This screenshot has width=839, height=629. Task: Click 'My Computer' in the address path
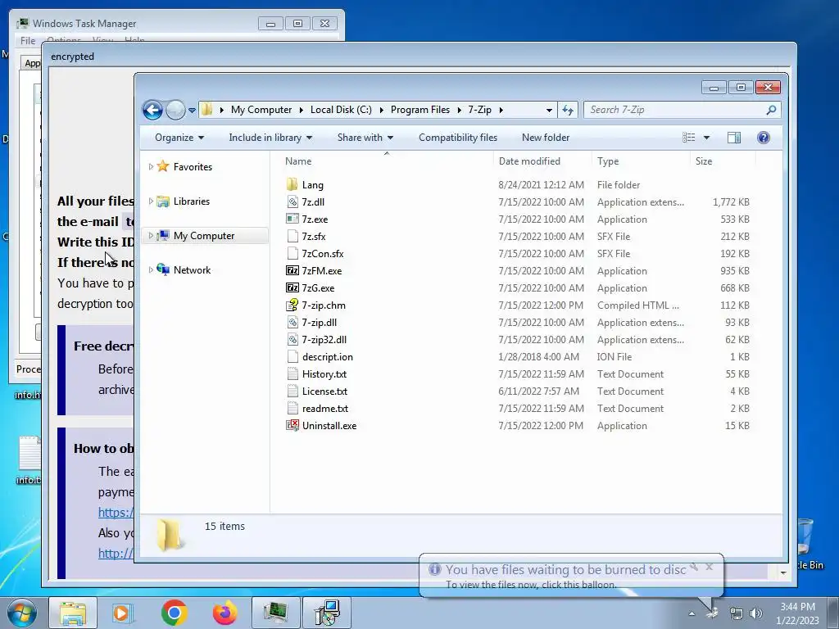(x=261, y=110)
